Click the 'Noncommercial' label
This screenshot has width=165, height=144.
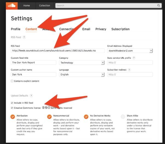pyautogui.click(x=61, y=116)
